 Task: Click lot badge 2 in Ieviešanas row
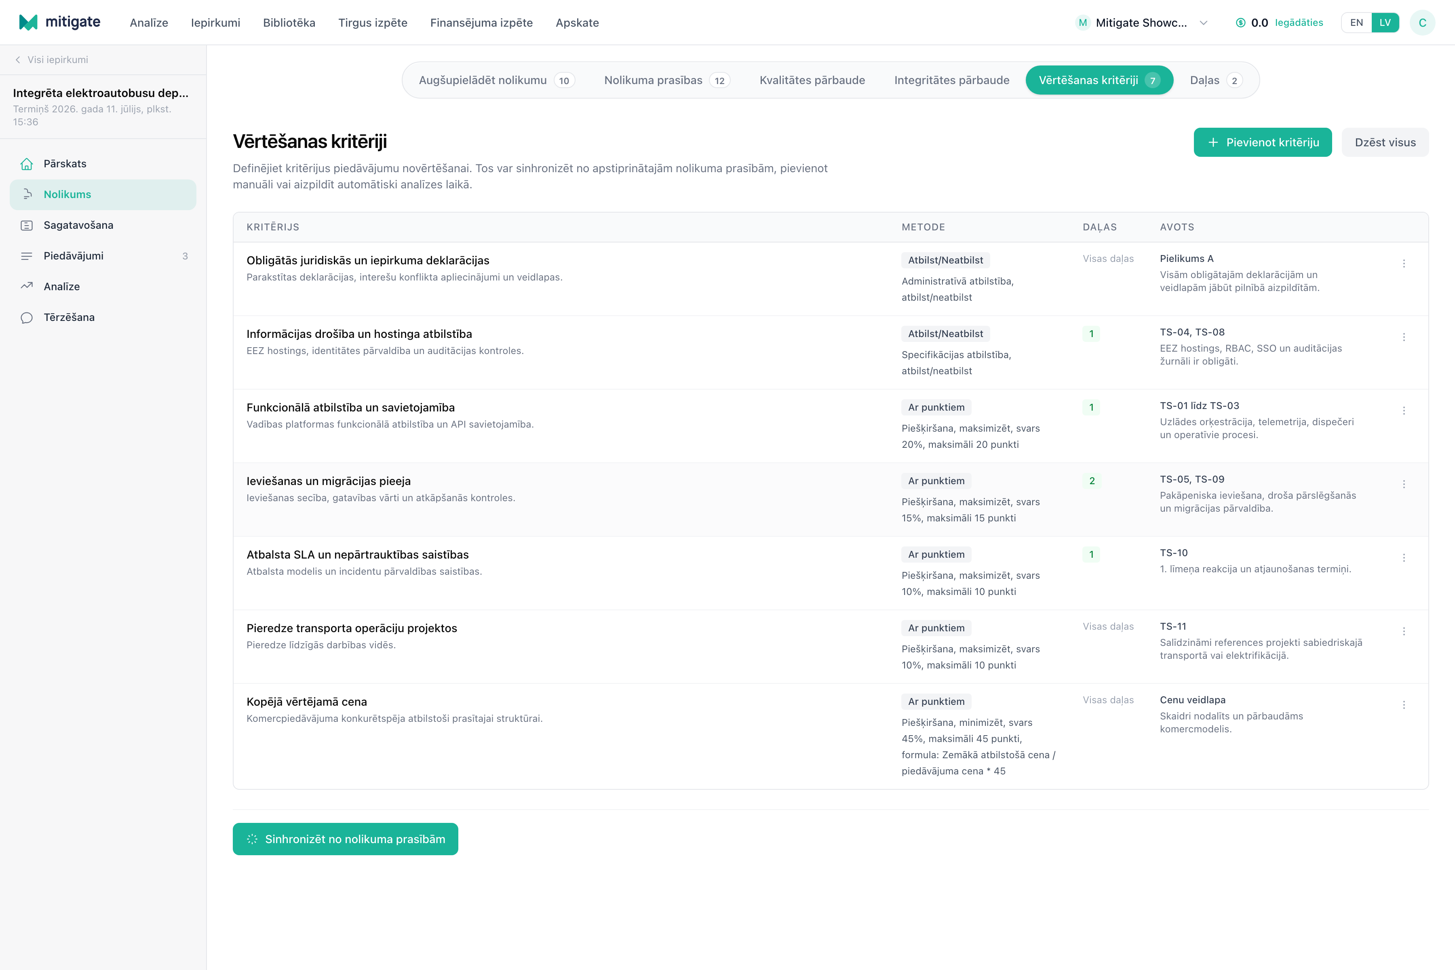1092,481
